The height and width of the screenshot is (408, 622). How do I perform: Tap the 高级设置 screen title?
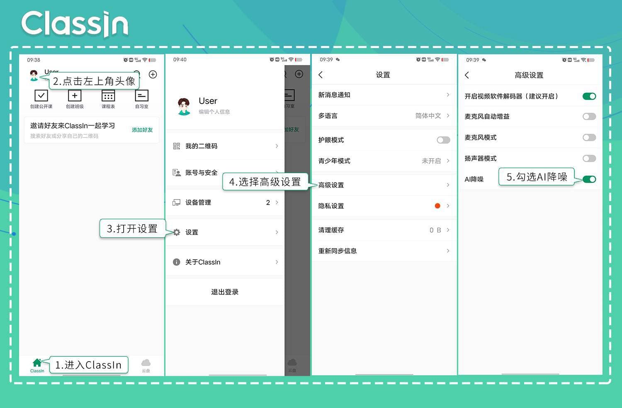click(x=529, y=75)
